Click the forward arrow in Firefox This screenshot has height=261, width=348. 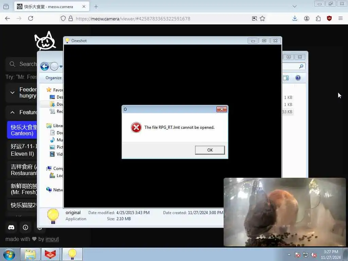pos(19,18)
